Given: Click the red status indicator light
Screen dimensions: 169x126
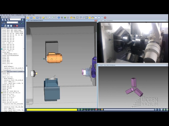Looking at the screenshot, I should click(x=96, y=110).
